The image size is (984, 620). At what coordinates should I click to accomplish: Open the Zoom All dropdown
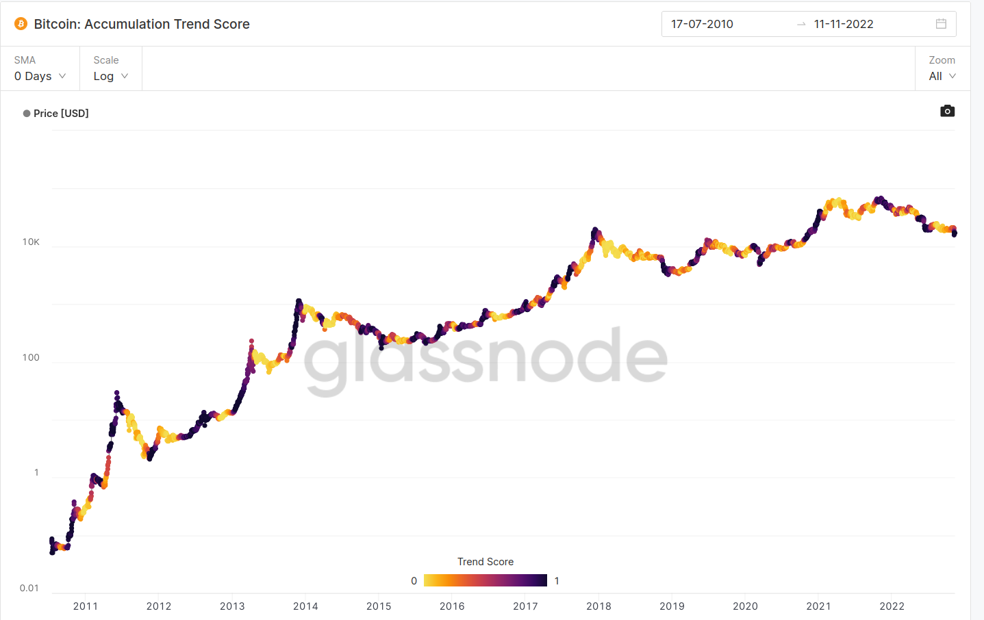click(942, 76)
